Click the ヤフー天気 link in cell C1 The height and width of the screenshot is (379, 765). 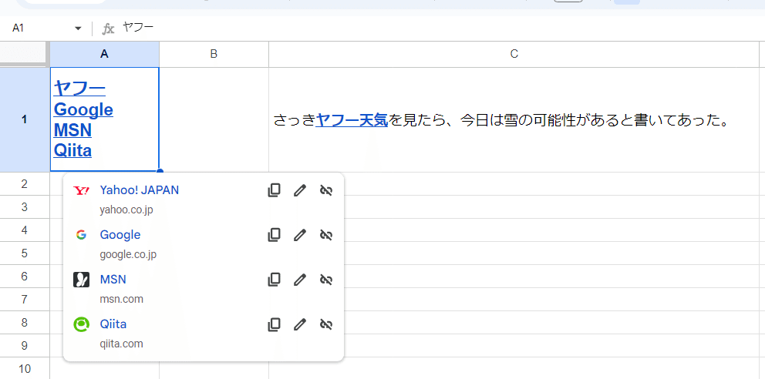pyautogui.click(x=352, y=120)
